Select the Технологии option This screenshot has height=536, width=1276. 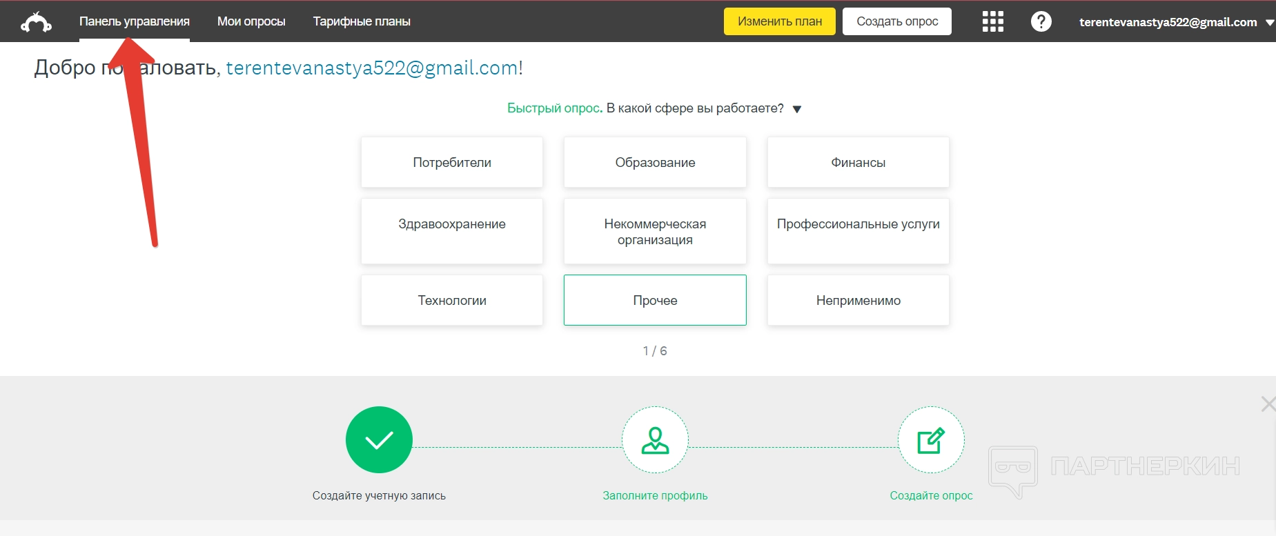(452, 300)
